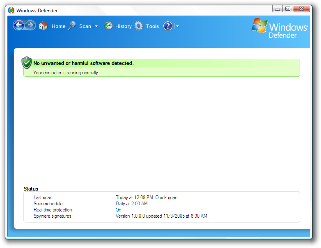Select 'No unwanted or harmful software detected' text
321x248 pixels.
83,63
